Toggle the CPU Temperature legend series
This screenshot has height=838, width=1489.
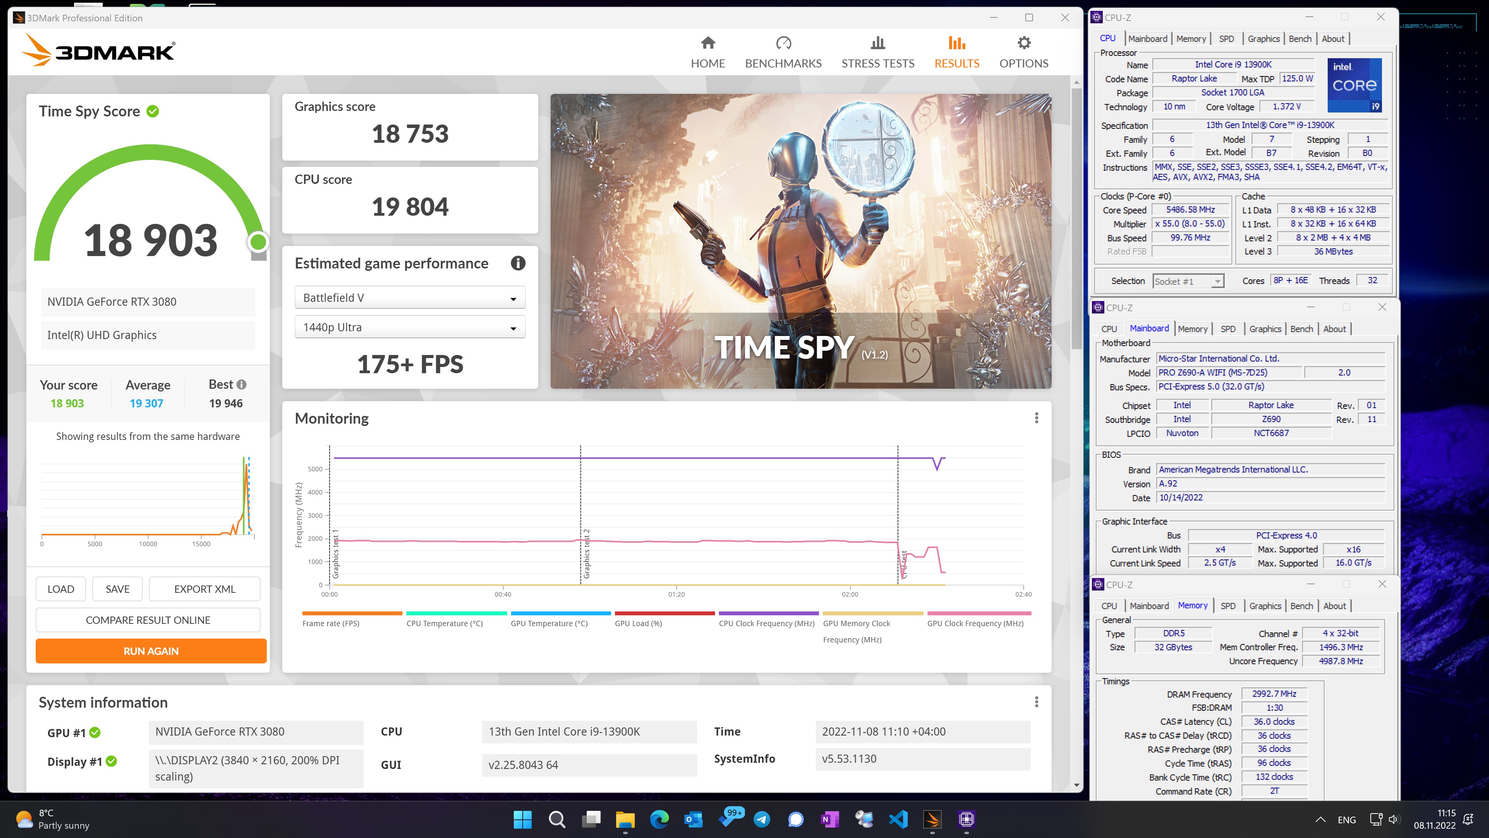click(x=444, y=623)
